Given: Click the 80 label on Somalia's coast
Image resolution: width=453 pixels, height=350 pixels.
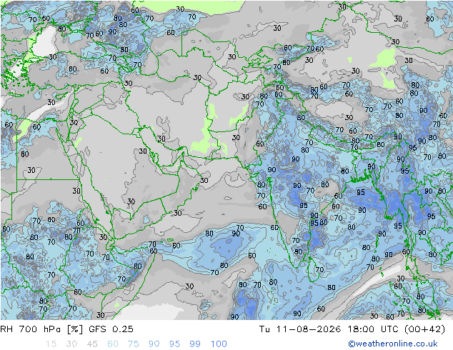Looking at the screenshot, I should point(137,266).
